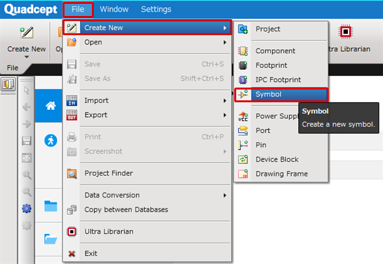Click the back arrow in side toolbar

[26, 107]
